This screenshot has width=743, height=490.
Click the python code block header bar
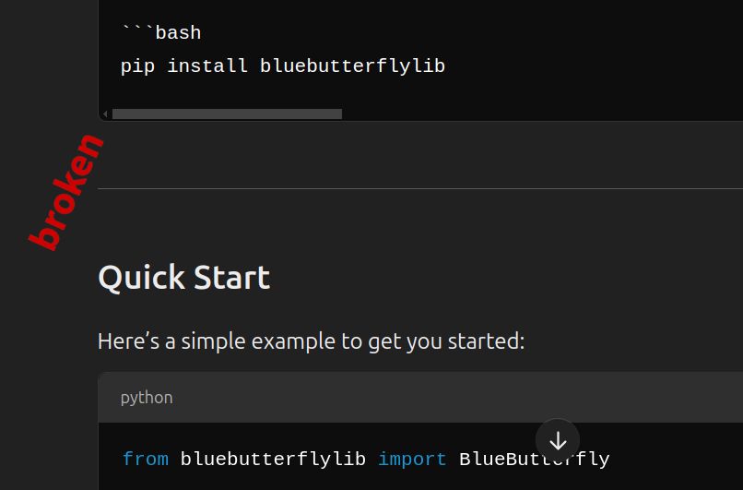pos(420,398)
